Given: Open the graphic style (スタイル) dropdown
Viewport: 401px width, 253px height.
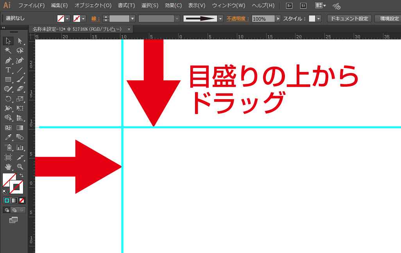Looking at the screenshot, I should pos(319,19).
